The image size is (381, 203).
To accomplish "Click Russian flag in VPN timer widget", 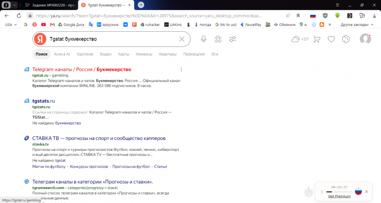I will point(358,192).
